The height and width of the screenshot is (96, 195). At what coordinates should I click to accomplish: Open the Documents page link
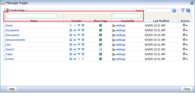click(x=12, y=30)
